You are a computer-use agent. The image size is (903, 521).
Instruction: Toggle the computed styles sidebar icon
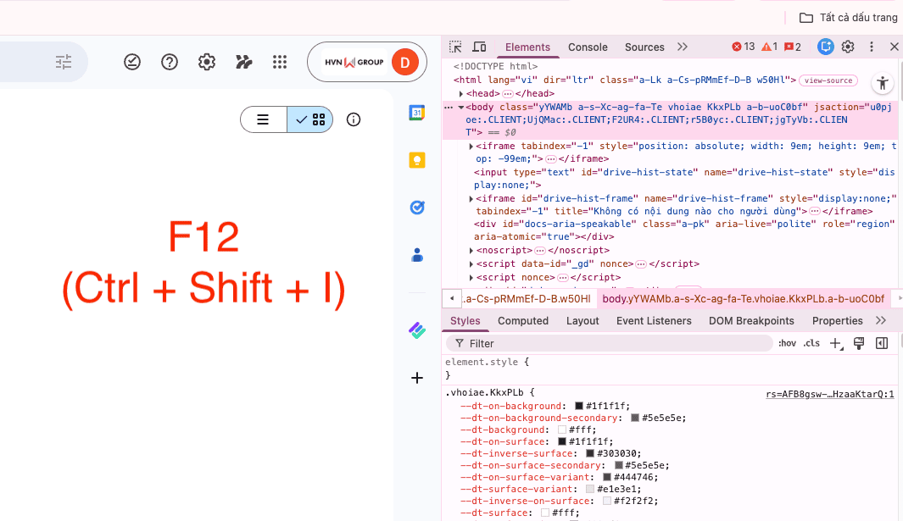pos(882,344)
